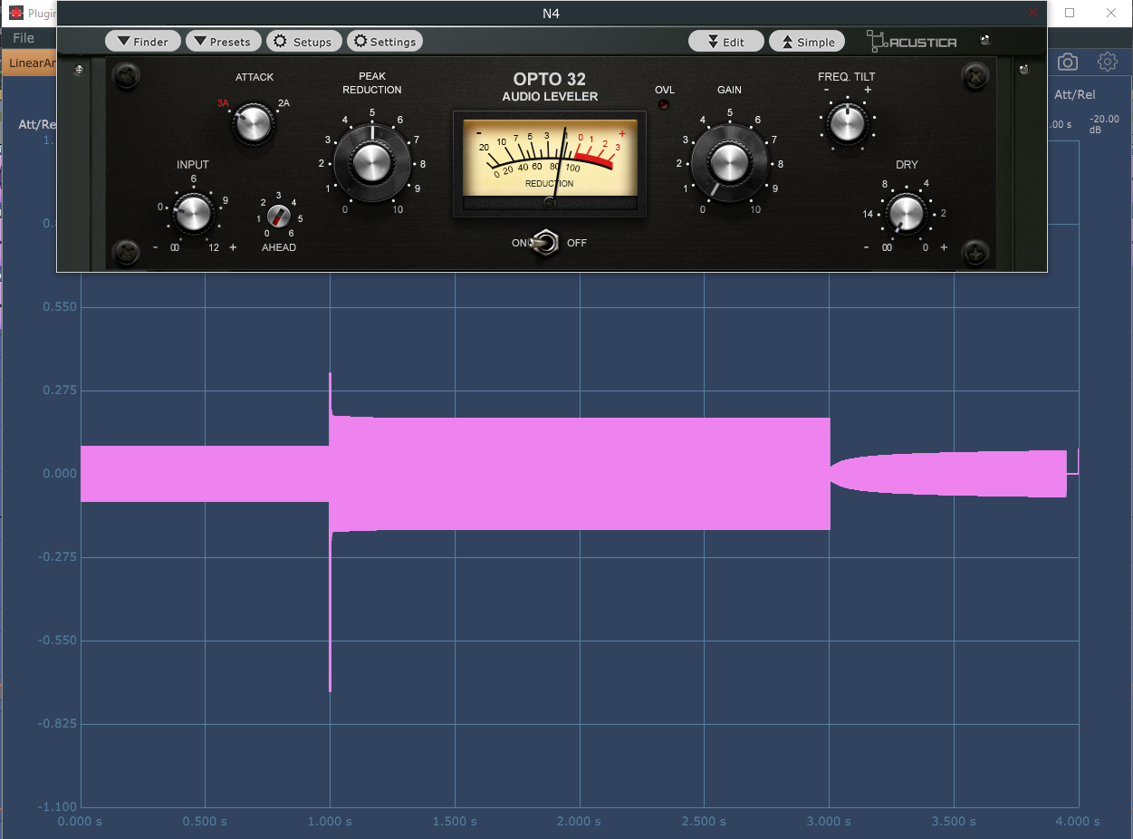1133x839 pixels.
Task: Click the Att/Rel label at top right
Action: (x=1075, y=95)
